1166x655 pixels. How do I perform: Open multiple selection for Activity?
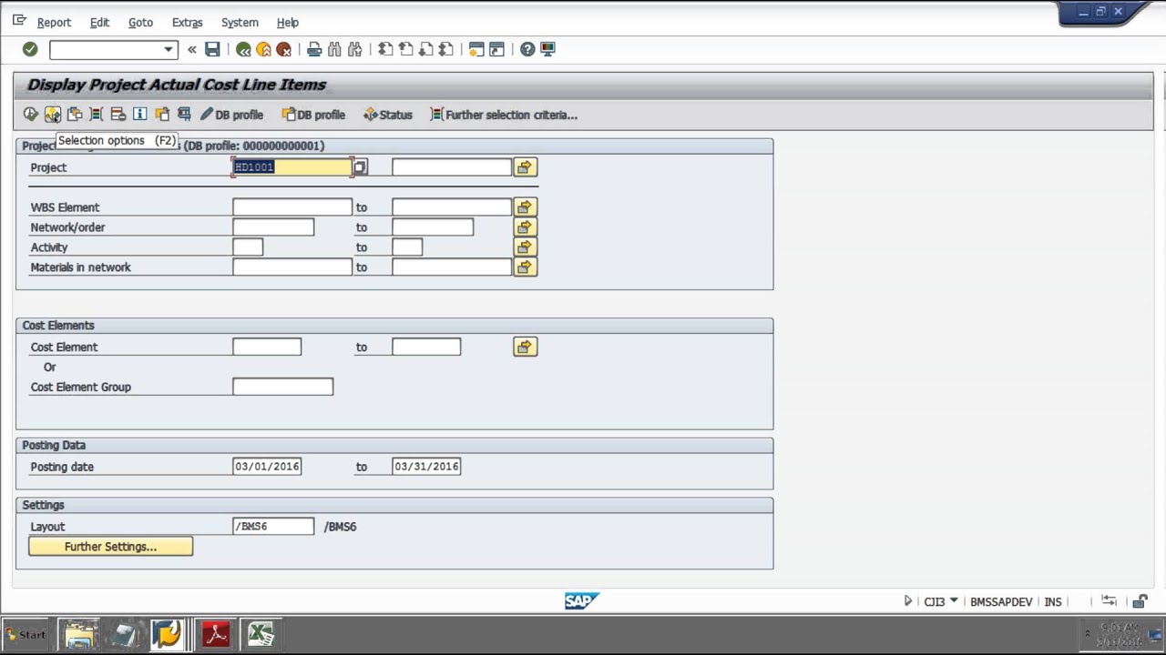[526, 247]
